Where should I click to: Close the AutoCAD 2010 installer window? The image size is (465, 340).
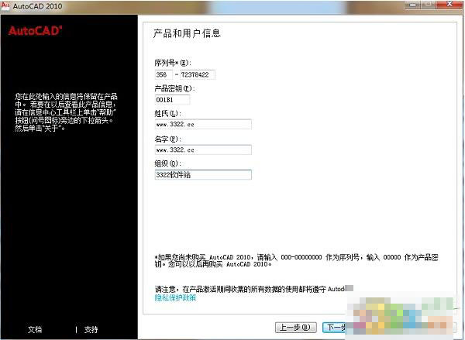[x=449, y=4]
